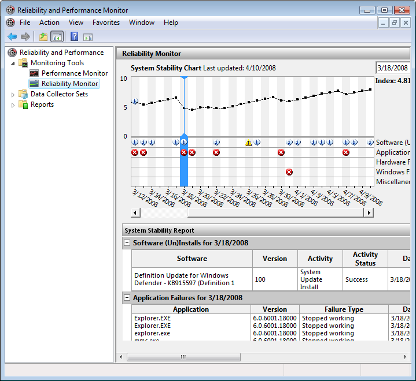Viewport: 416px width, 381px height.
Task: Open the Action menu
Action: pyautogui.click(x=49, y=23)
